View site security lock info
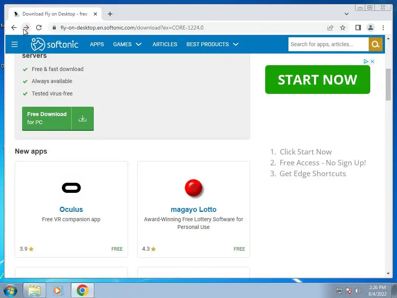Viewport: 397px width, 298px height. click(54, 28)
